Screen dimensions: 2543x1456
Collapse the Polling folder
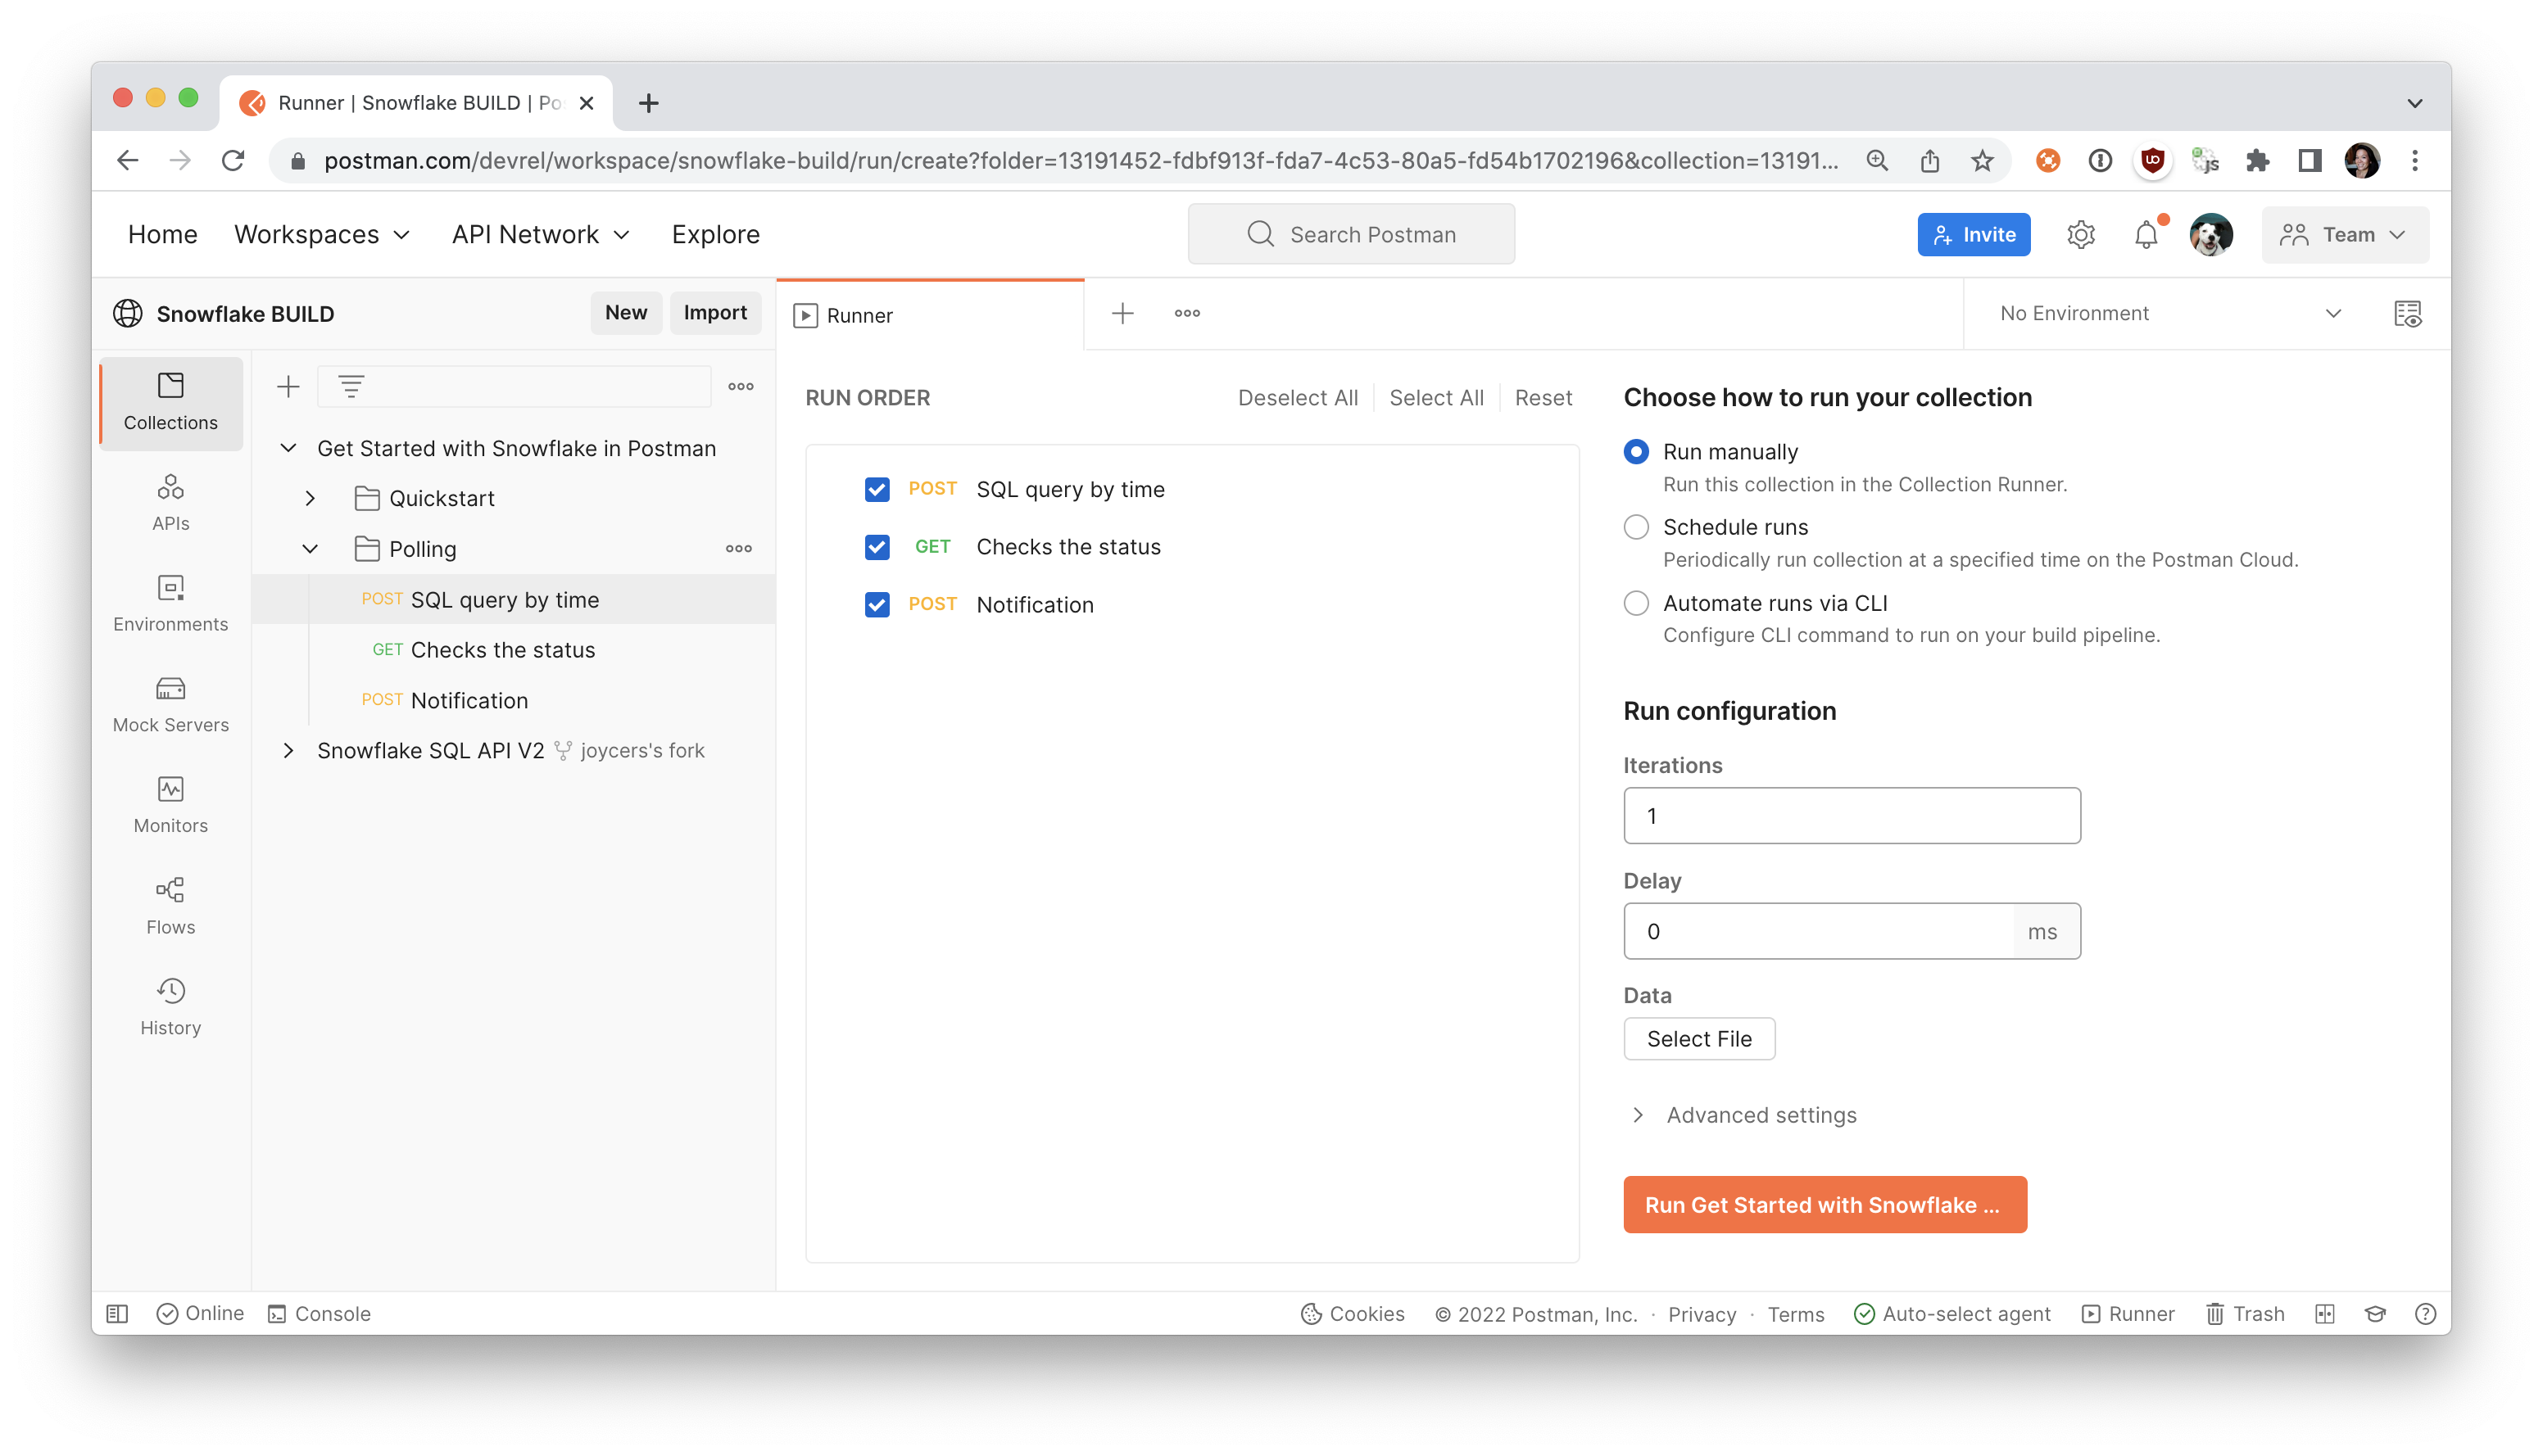point(311,548)
